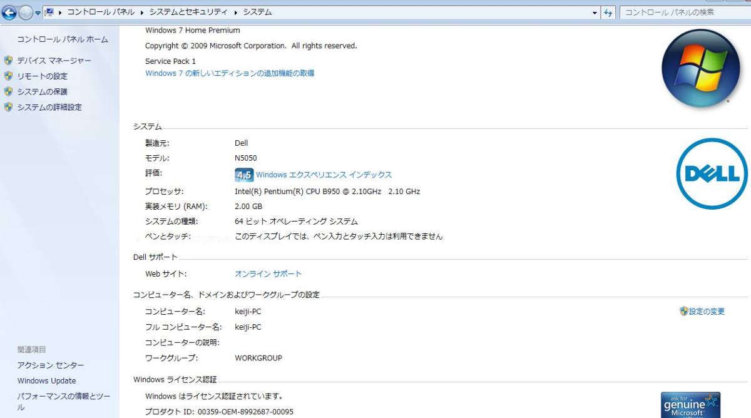The height and width of the screenshot is (418, 751).
Task: Select システムとセキュリティ breadcrumb segment
Action: point(188,12)
